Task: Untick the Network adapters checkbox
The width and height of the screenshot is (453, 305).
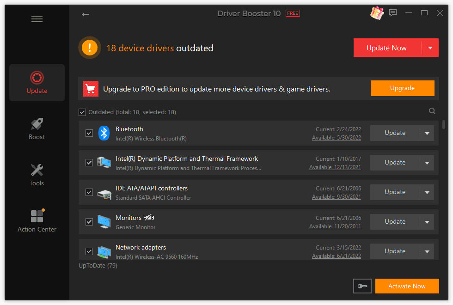Action: click(x=89, y=251)
